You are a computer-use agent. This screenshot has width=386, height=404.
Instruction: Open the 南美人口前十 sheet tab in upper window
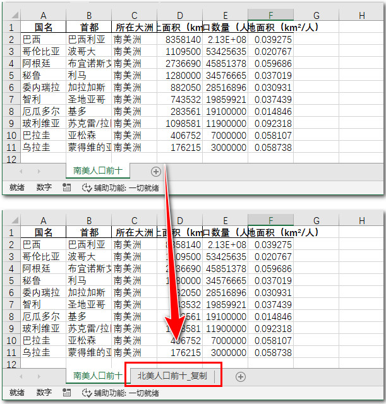98,170
